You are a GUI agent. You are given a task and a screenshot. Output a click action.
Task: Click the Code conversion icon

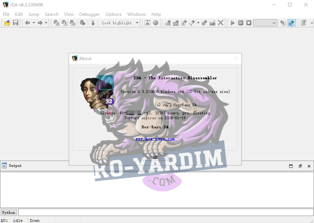[168, 23]
